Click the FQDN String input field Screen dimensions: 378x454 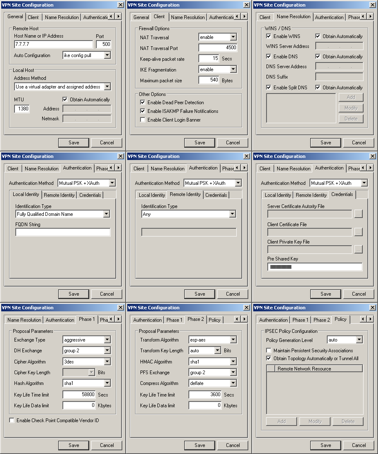coord(63,232)
